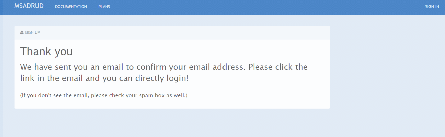Image resolution: width=445 pixels, height=137 pixels.
Task: Open the DOCUMENTATION menu item
Action: 71,7
